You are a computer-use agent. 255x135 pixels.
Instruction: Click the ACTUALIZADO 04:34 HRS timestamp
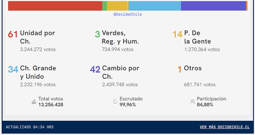[30, 127]
